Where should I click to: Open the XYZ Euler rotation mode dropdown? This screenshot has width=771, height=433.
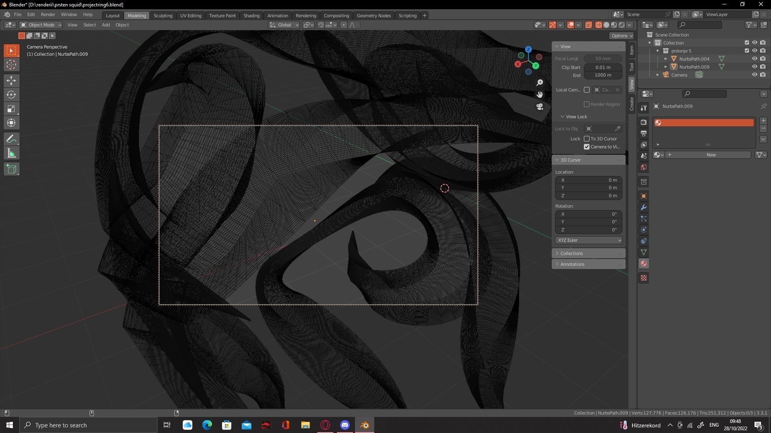(x=588, y=240)
